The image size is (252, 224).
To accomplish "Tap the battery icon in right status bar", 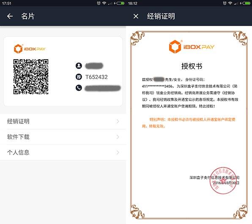I will click(x=246, y=3).
